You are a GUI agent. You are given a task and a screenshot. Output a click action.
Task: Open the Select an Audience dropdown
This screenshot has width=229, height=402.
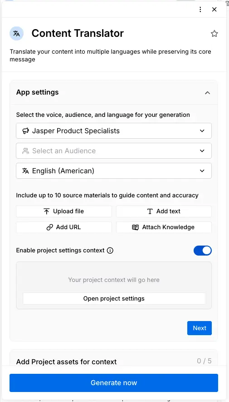point(114,151)
